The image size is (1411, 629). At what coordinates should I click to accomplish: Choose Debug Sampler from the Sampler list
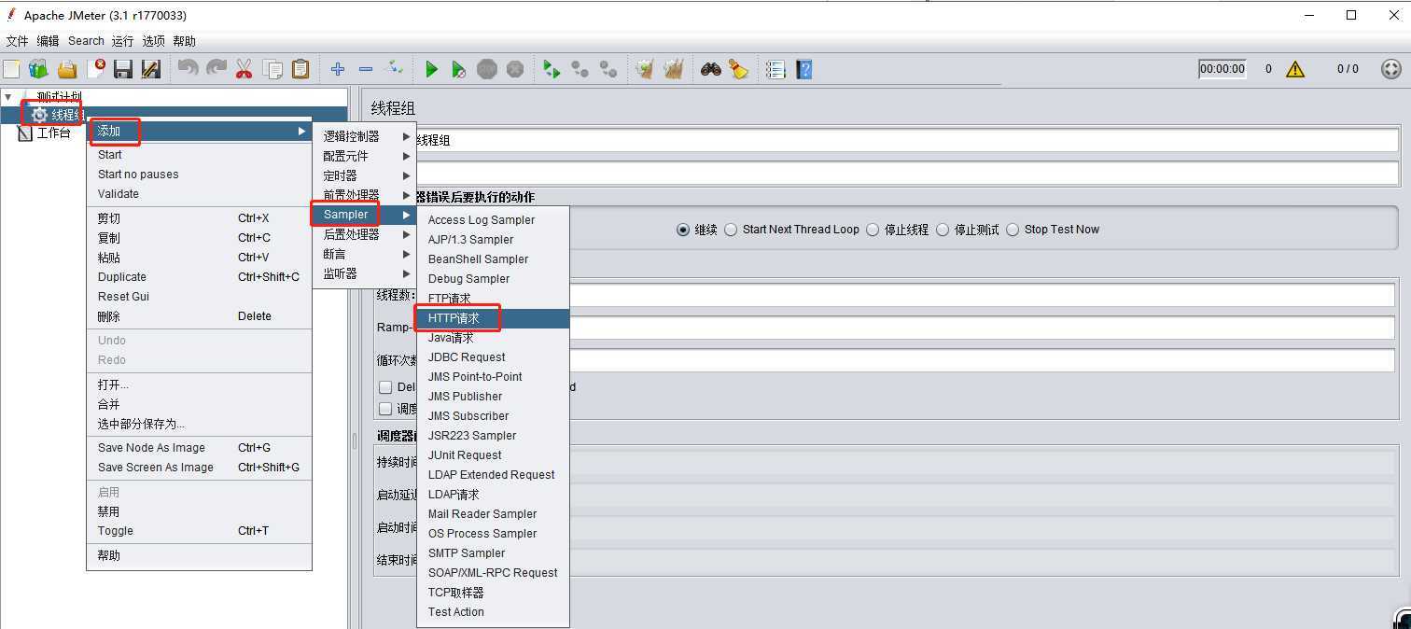(494, 279)
